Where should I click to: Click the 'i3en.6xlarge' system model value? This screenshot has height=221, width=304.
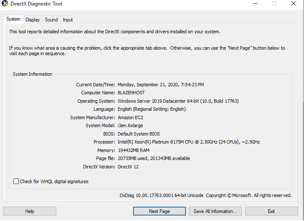pos(130,125)
